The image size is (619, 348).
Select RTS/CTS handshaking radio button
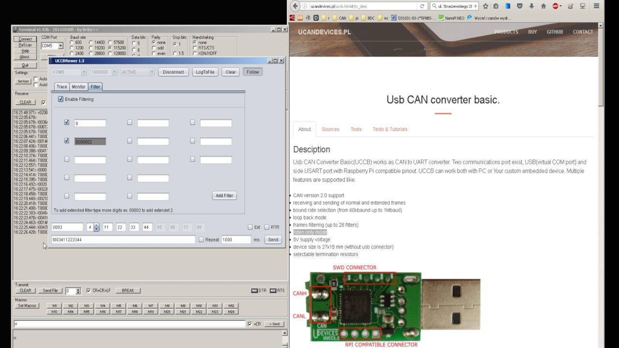[194, 48]
